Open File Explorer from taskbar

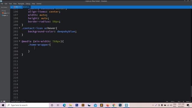70,105
